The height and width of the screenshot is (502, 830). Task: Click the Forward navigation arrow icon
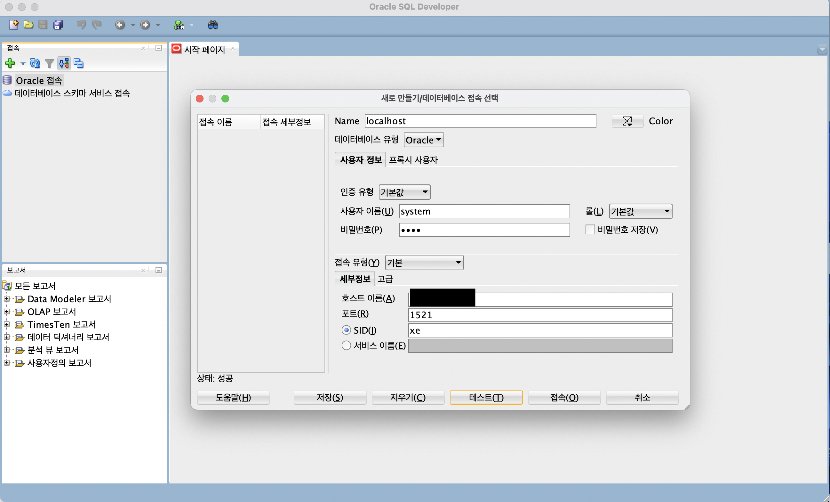pyautogui.click(x=145, y=25)
